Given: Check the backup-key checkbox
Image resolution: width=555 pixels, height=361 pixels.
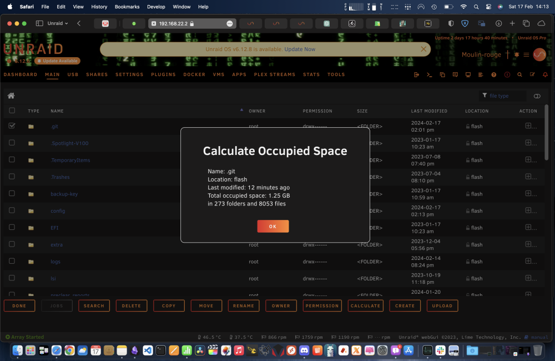Looking at the screenshot, I should pos(12,193).
